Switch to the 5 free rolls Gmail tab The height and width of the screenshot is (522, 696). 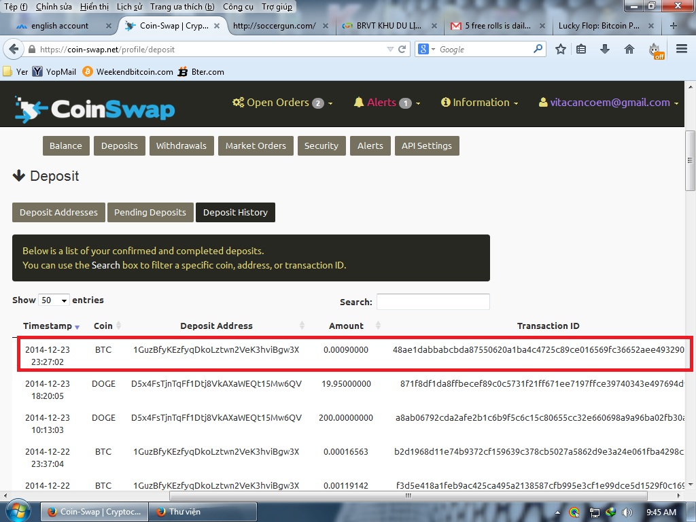[498, 26]
